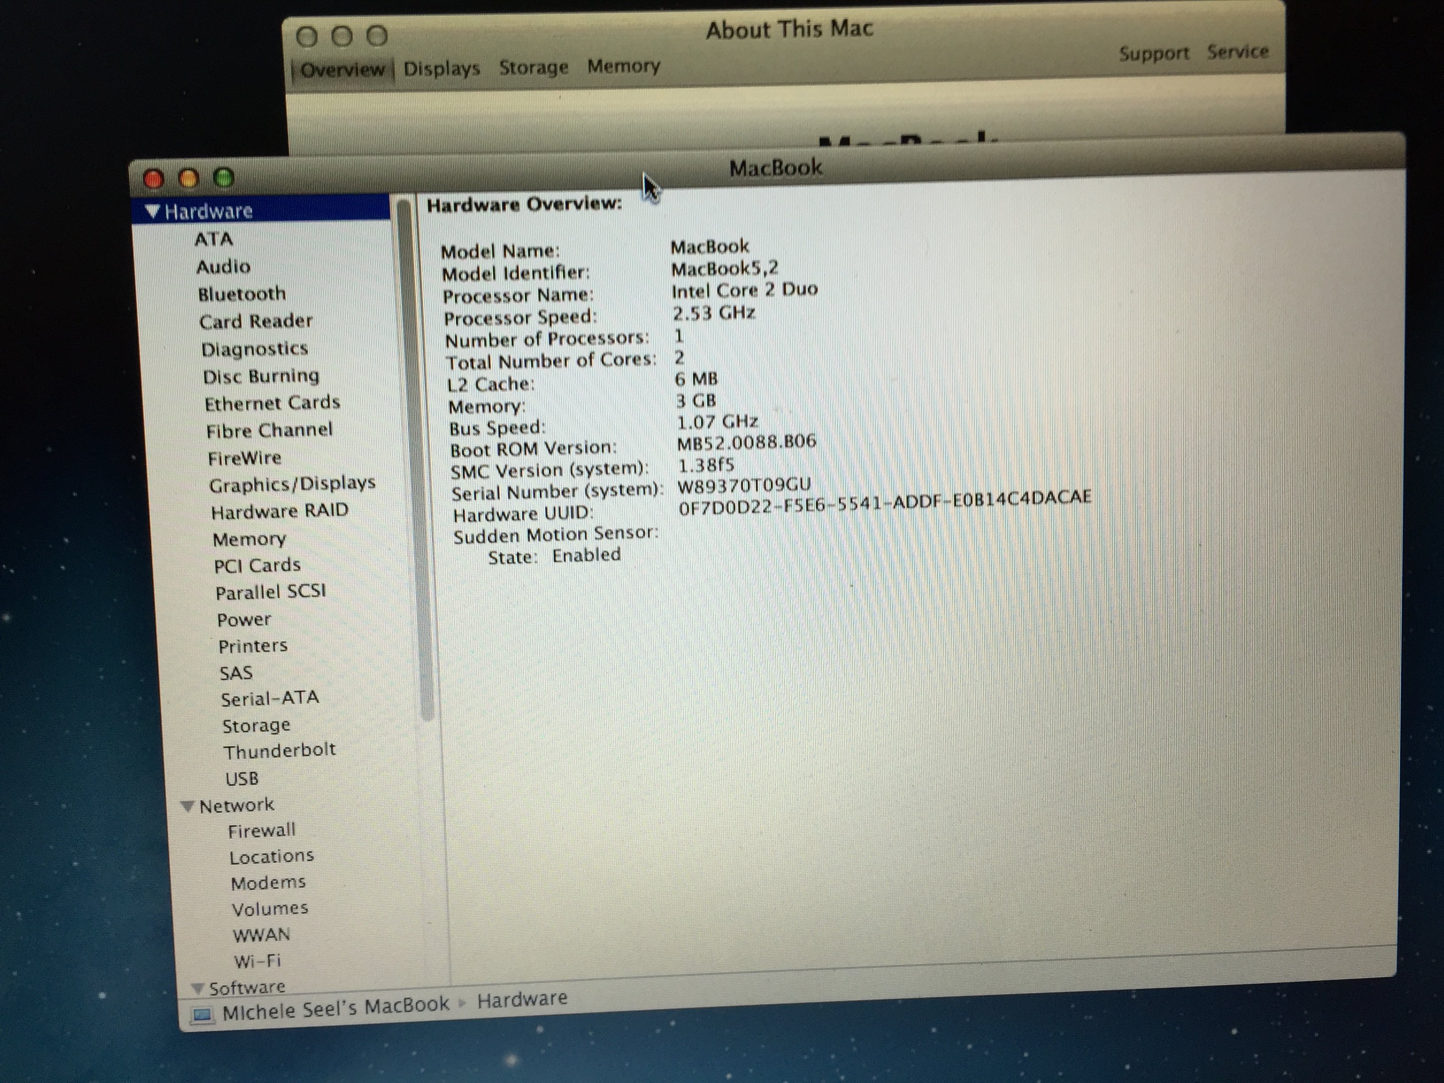Click the yellow minimize button of MacBook window
1444x1083 pixels.
click(188, 178)
